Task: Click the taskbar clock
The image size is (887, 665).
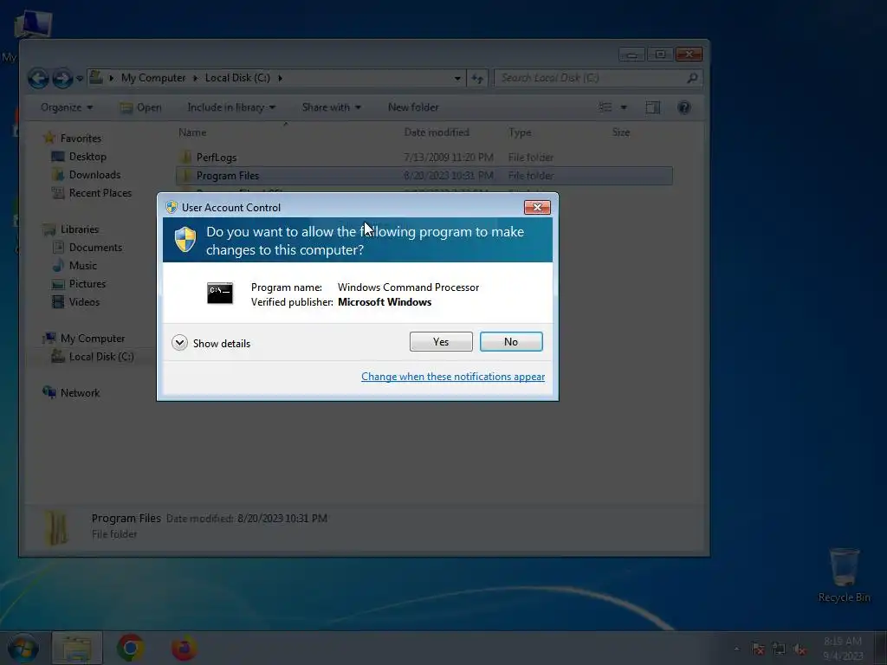Action: pos(842,649)
